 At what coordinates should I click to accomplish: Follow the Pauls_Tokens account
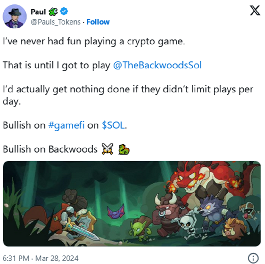(x=98, y=22)
